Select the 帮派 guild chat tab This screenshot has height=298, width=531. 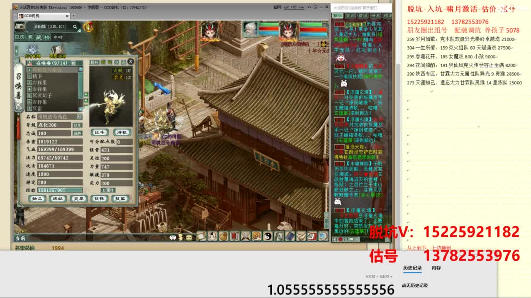pos(363,16)
